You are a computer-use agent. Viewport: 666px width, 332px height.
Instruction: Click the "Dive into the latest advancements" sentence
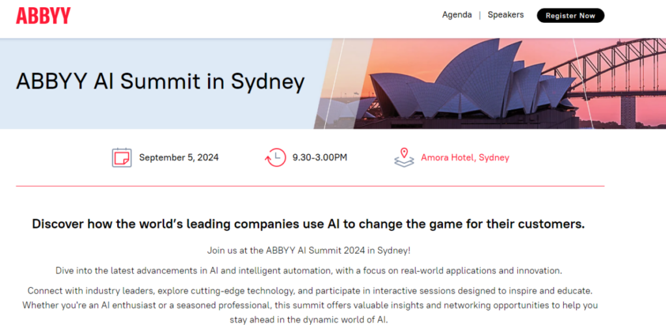click(x=308, y=270)
